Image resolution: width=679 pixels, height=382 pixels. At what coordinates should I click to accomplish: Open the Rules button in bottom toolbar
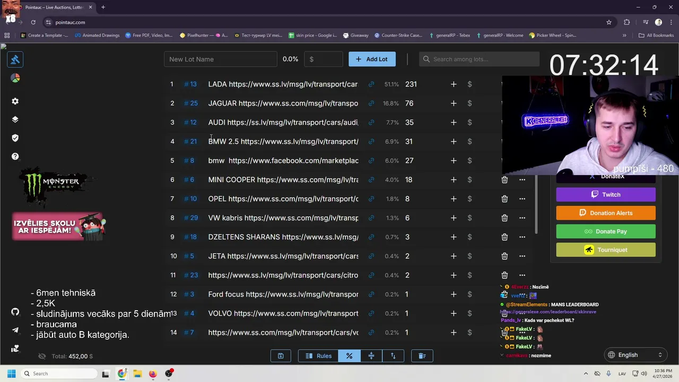click(x=318, y=356)
